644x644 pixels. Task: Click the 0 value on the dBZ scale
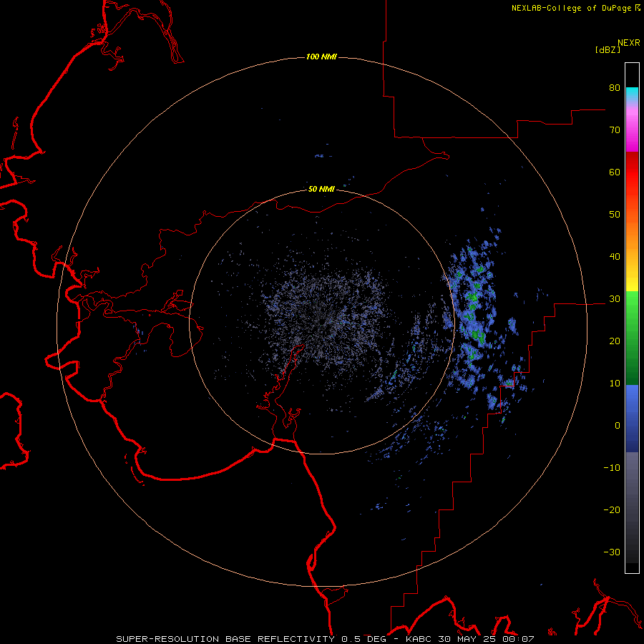[618, 426]
